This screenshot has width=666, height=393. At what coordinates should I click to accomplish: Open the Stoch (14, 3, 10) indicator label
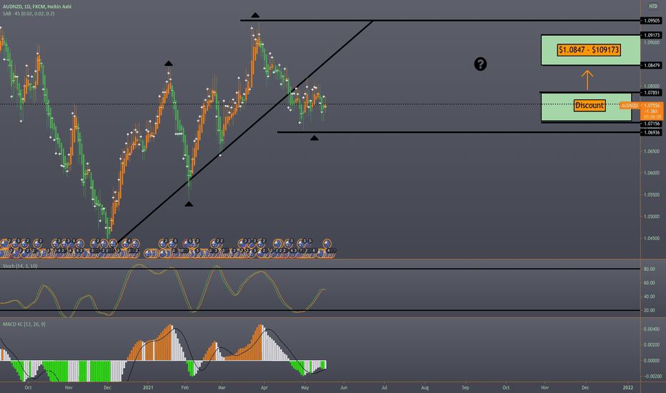coord(20,266)
